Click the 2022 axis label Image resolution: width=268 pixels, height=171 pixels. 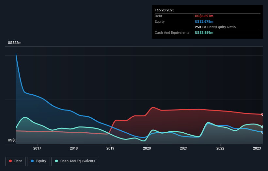click(x=220, y=148)
